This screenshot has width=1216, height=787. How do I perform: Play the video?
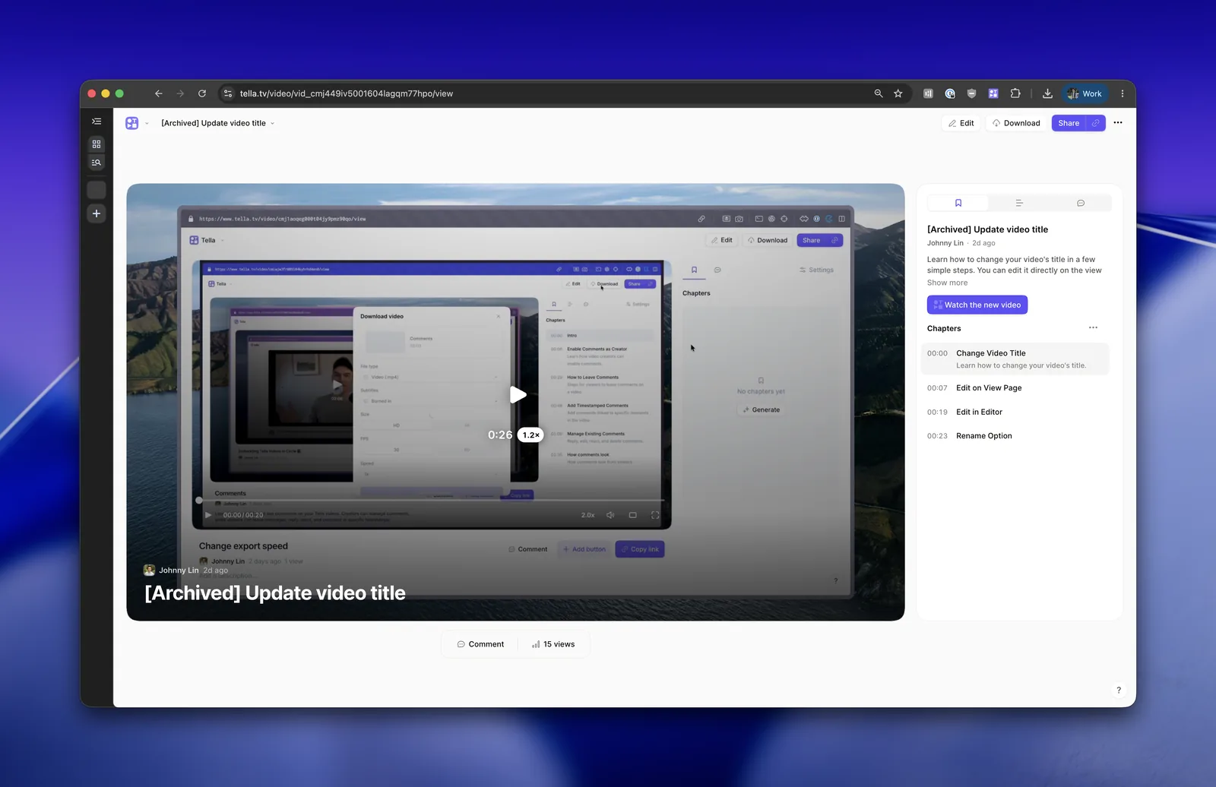(x=518, y=394)
